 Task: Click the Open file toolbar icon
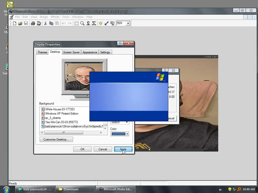coord(20,23)
